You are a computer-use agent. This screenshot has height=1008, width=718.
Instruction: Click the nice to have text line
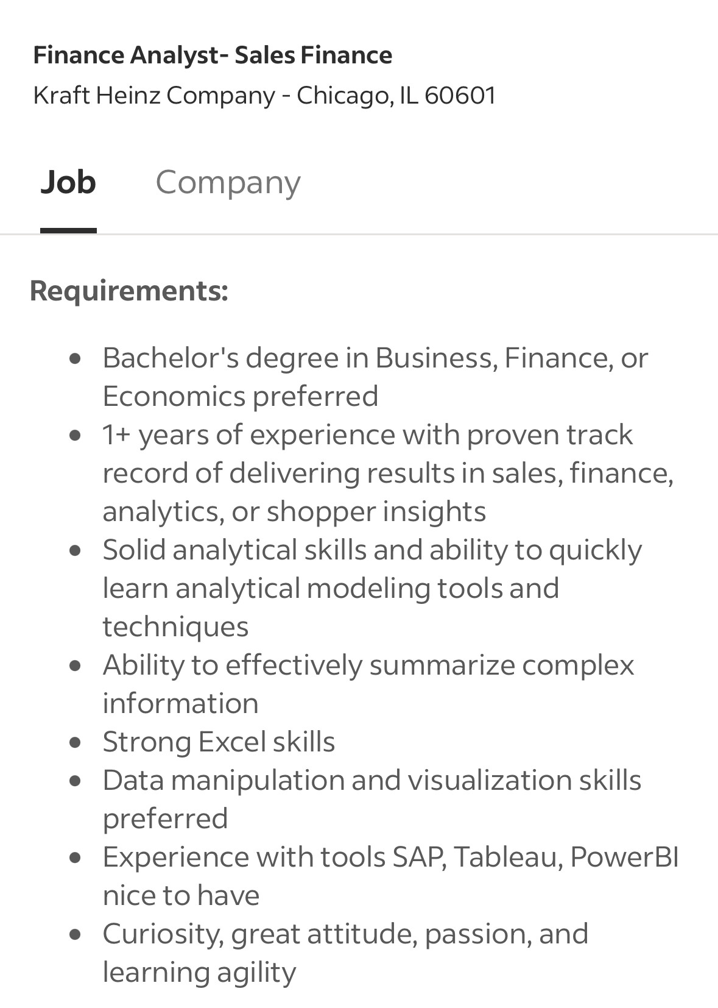click(x=181, y=895)
